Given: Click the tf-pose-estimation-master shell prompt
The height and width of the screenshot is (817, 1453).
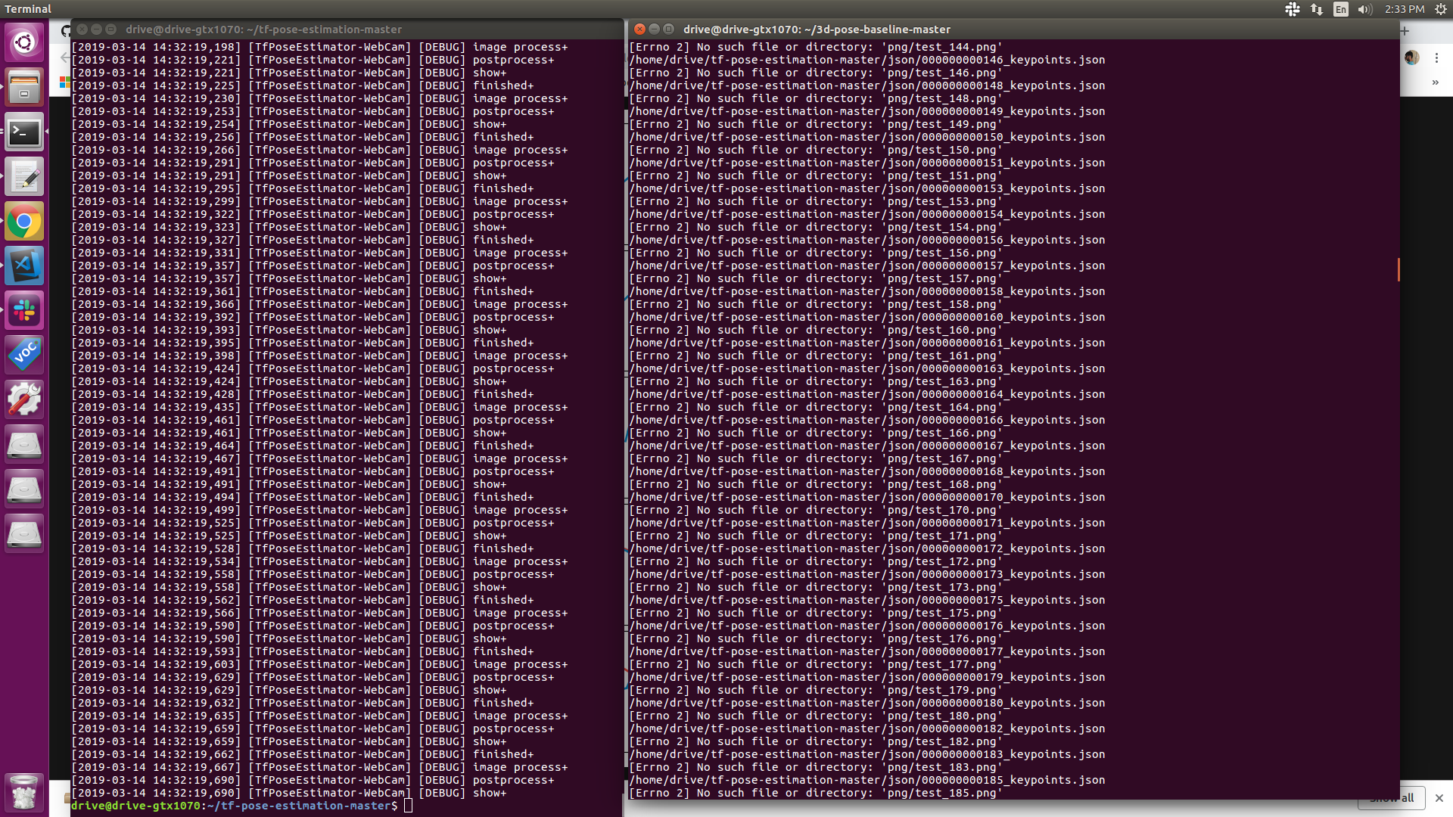Looking at the screenshot, I should [235, 806].
